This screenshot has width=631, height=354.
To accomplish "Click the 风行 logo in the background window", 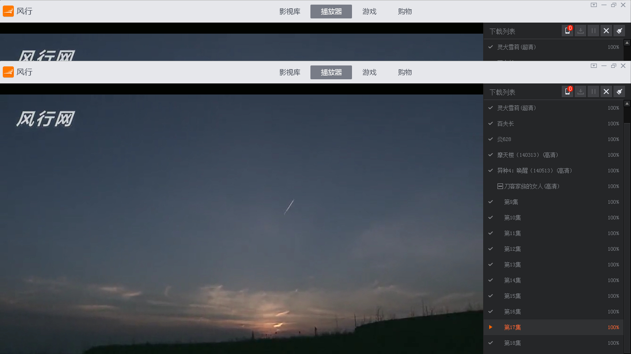I will coord(18,11).
